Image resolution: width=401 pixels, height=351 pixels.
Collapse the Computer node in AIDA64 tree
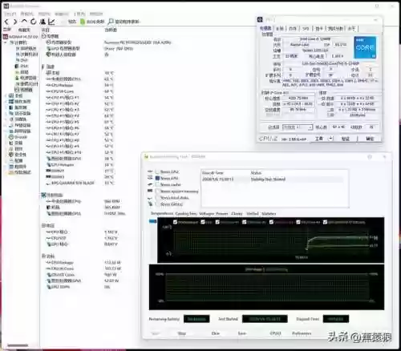point(6,42)
